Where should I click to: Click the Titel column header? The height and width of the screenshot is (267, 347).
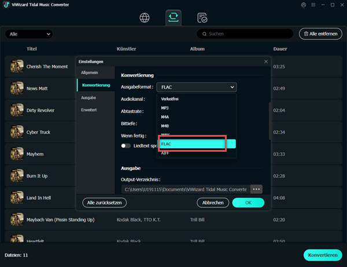point(32,49)
